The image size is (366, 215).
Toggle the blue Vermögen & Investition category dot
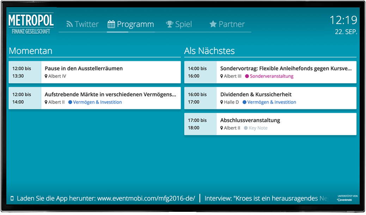(71, 102)
